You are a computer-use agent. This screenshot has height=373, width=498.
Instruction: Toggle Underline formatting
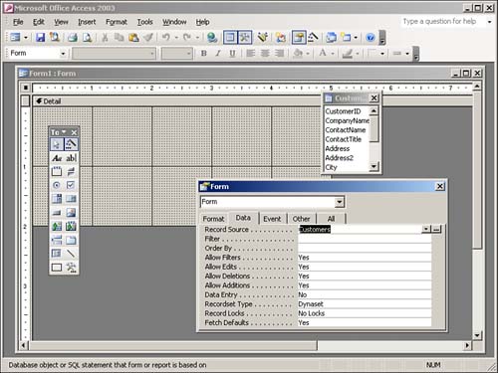tap(232, 53)
